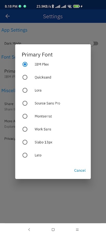The width and height of the screenshot is (106, 236).
Task: Toggle the Dark Mode switch
Action: [x=94, y=43]
